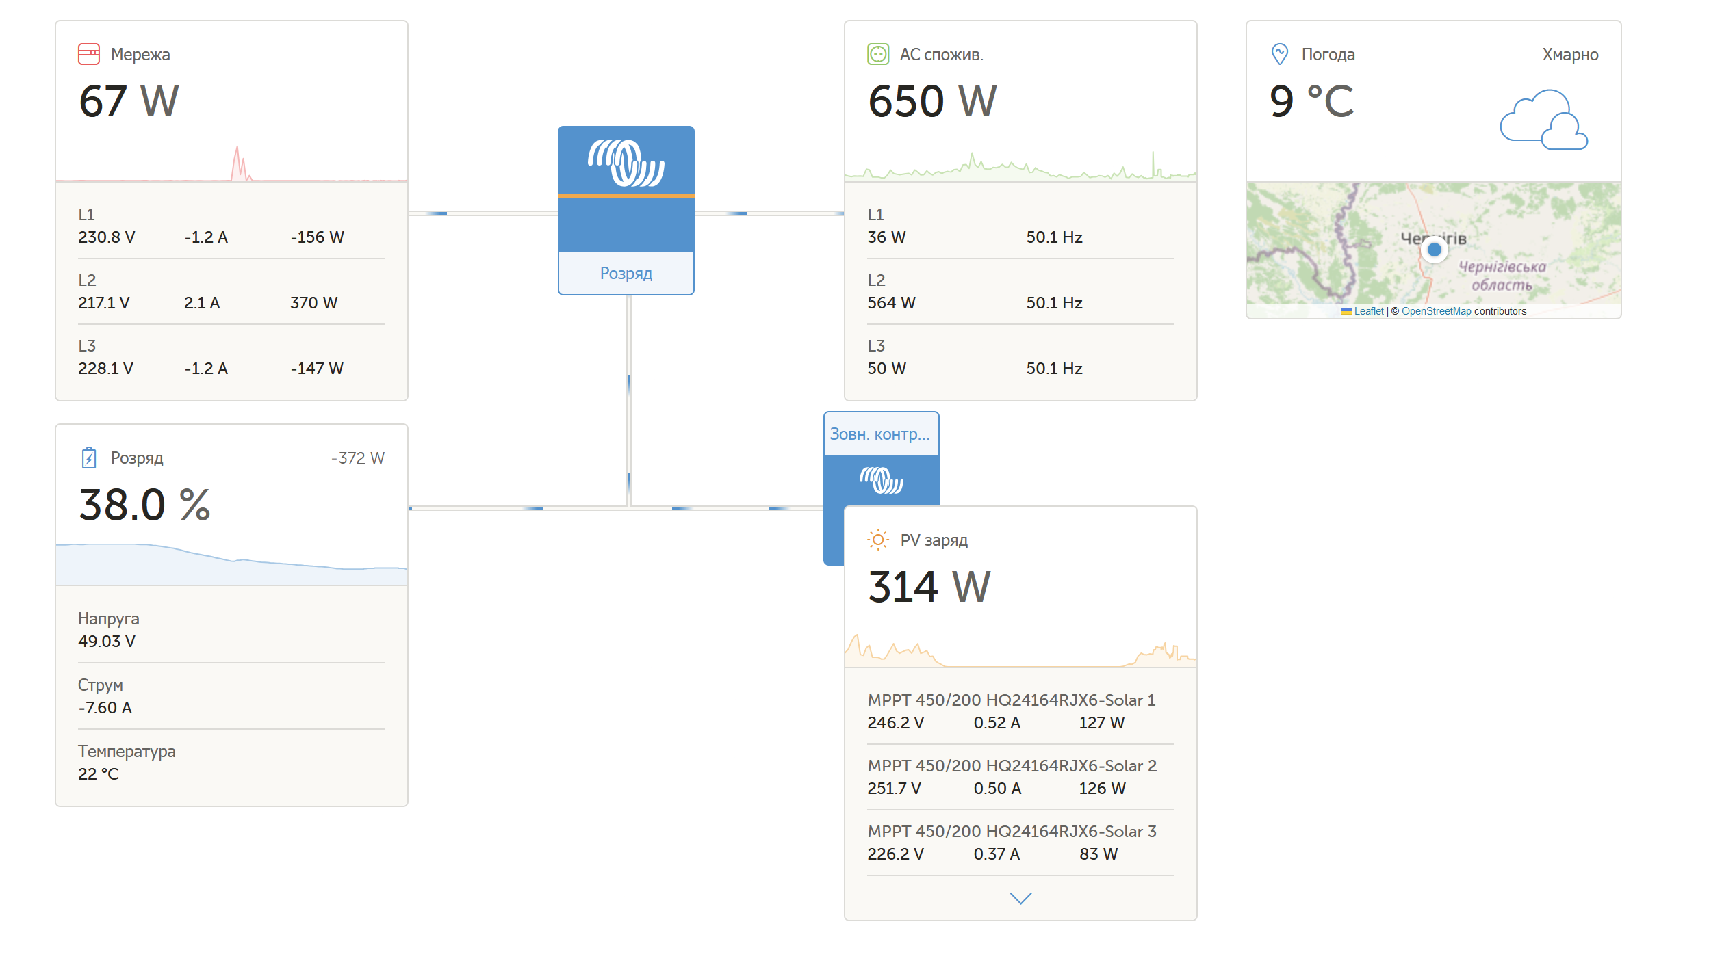Click the 67 W grid value
Screen dimensions: 1709x965
click(x=129, y=101)
